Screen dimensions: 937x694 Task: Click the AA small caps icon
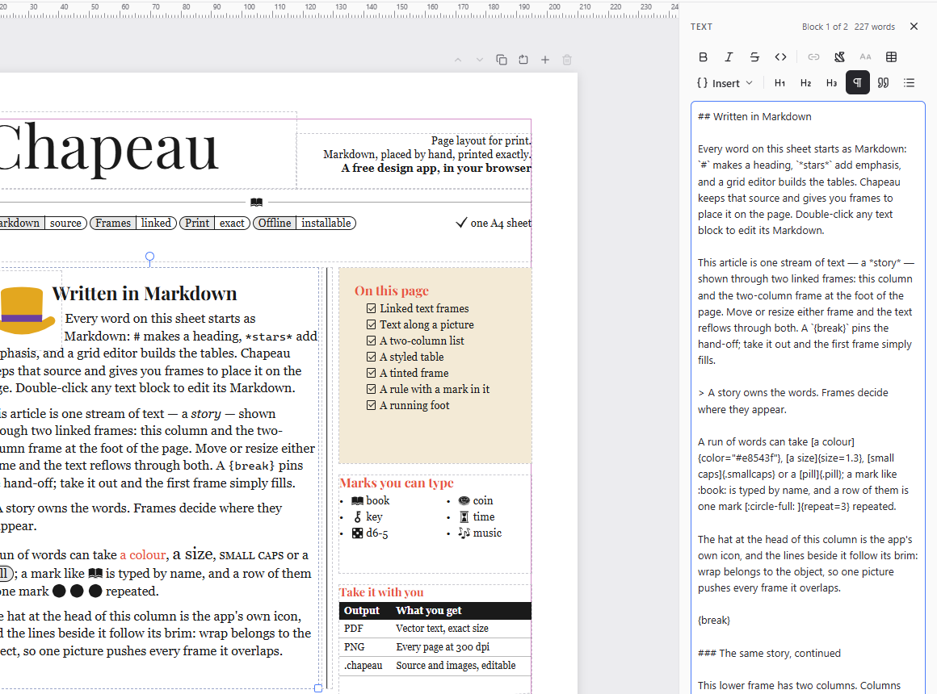pos(865,57)
